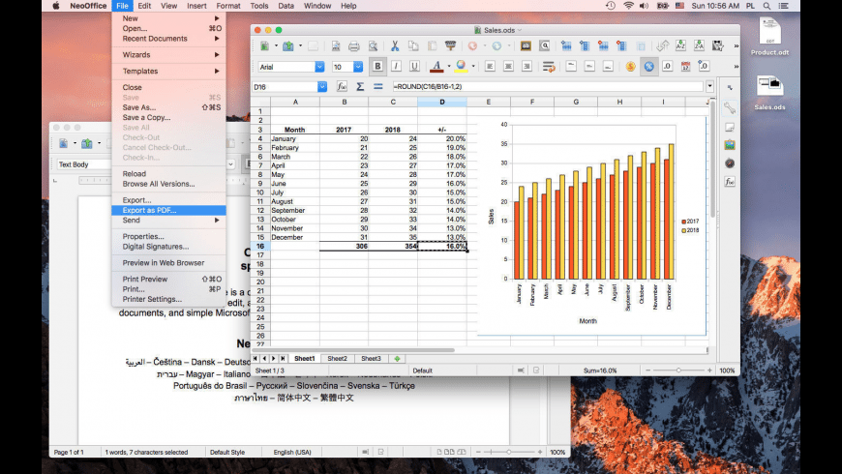The width and height of the screenshot is (842, 474).
Task: Click the Currency number format icon
Action: 630,67
